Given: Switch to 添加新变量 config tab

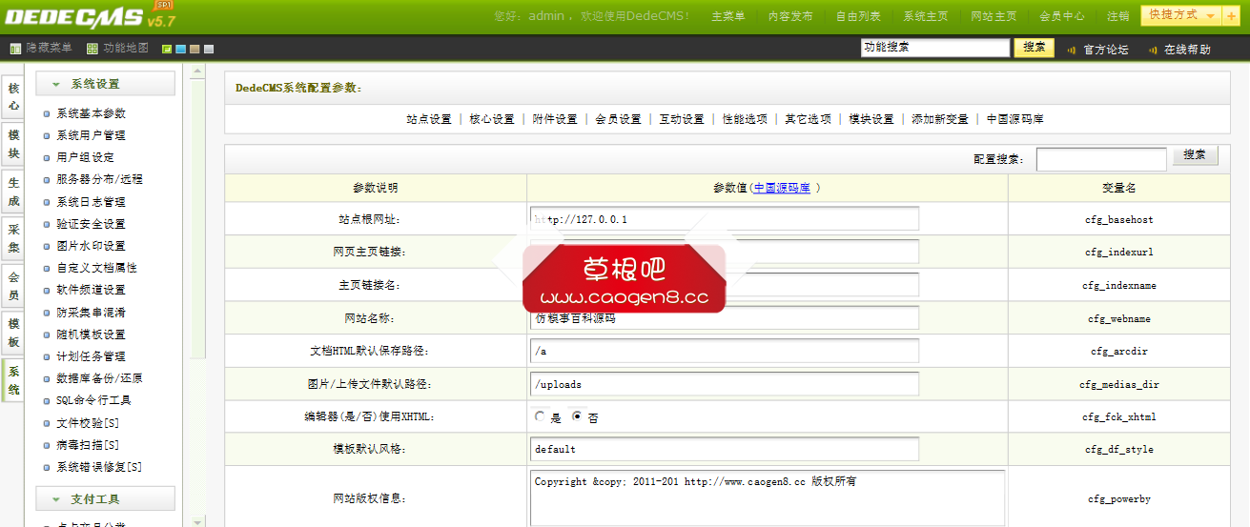Looking at the screenshot, I should [x=940, y=119].
